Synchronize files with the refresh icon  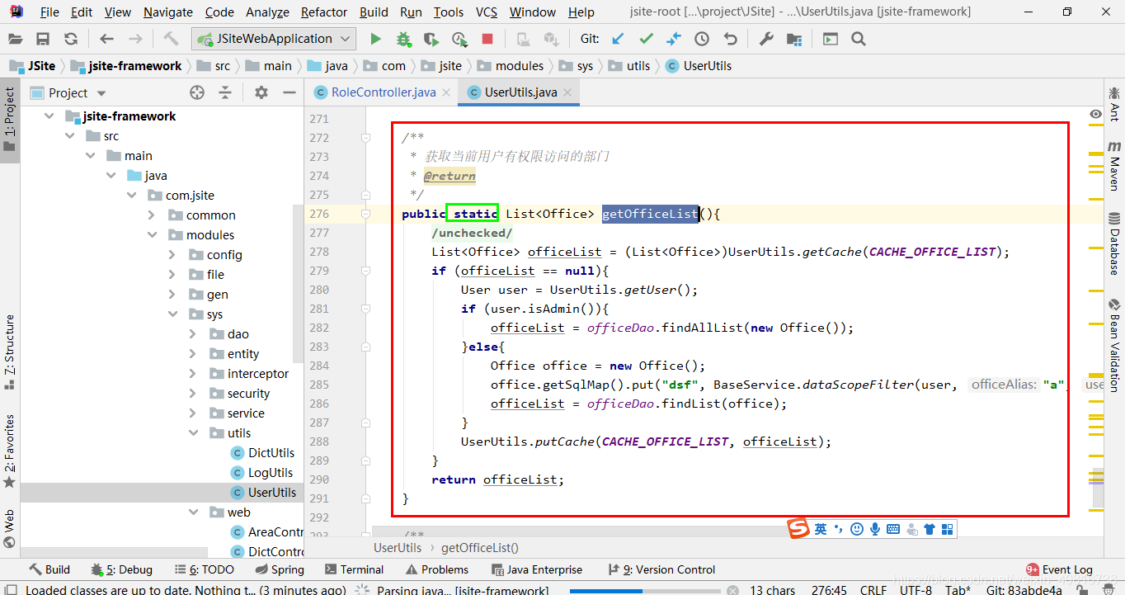point(71,39)
